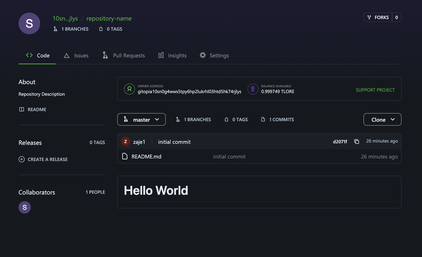
Task: Click the large repository owner avatar
Action: [x=29, y=23]
